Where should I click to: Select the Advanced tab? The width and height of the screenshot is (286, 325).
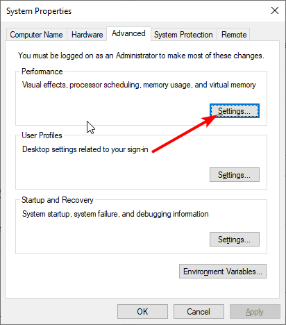pyautogui.click(x=128, y=33)
